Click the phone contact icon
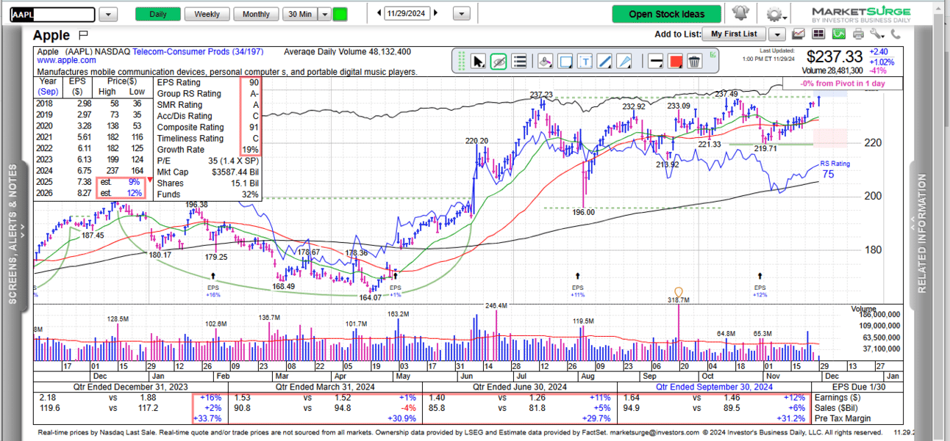The width and height of the screenshot is (950, 441). [896, 34]
